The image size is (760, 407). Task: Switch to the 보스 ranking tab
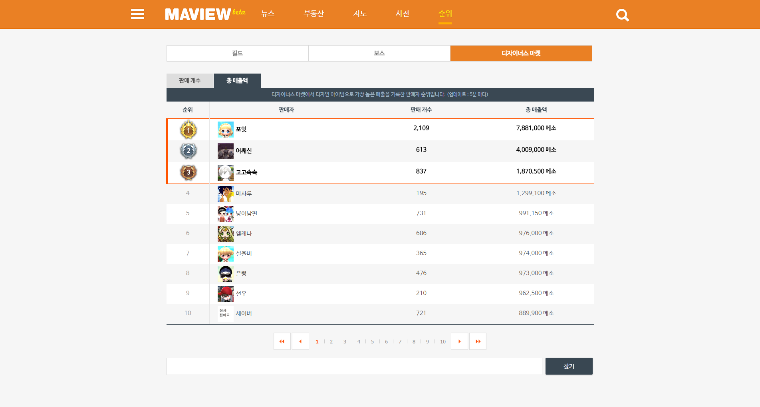[379, 53]
